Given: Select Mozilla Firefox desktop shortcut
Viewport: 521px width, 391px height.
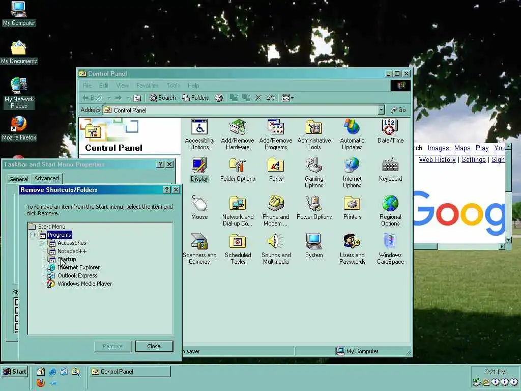Looking at the screenshot, I should coord(19,128).
